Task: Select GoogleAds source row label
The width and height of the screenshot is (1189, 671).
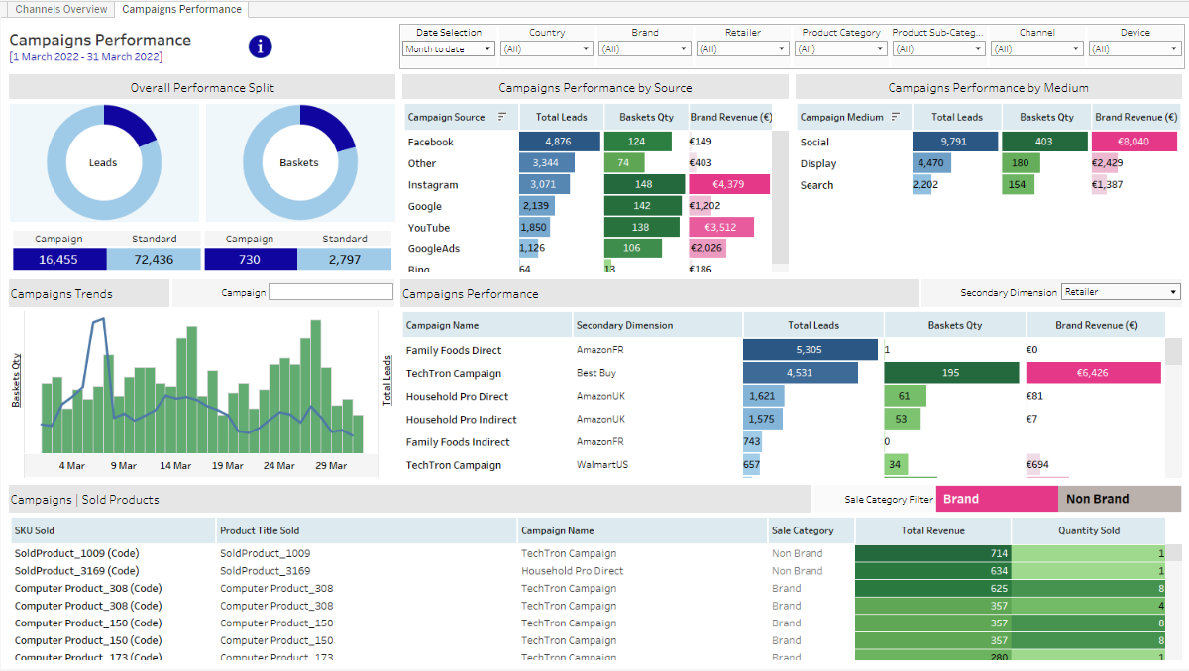Action: pyautogui.click(x=434, y=248)
